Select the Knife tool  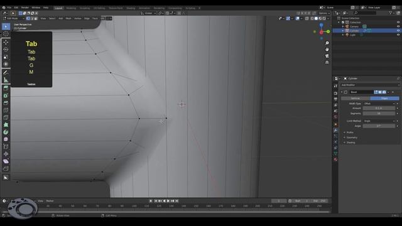point(6,117)
